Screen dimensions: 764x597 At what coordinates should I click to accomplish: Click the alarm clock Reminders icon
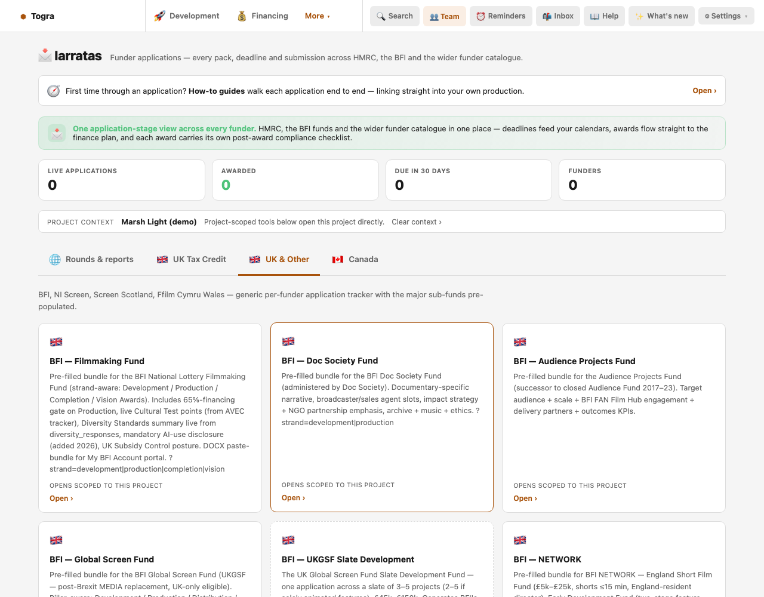(x=480, y=16)
